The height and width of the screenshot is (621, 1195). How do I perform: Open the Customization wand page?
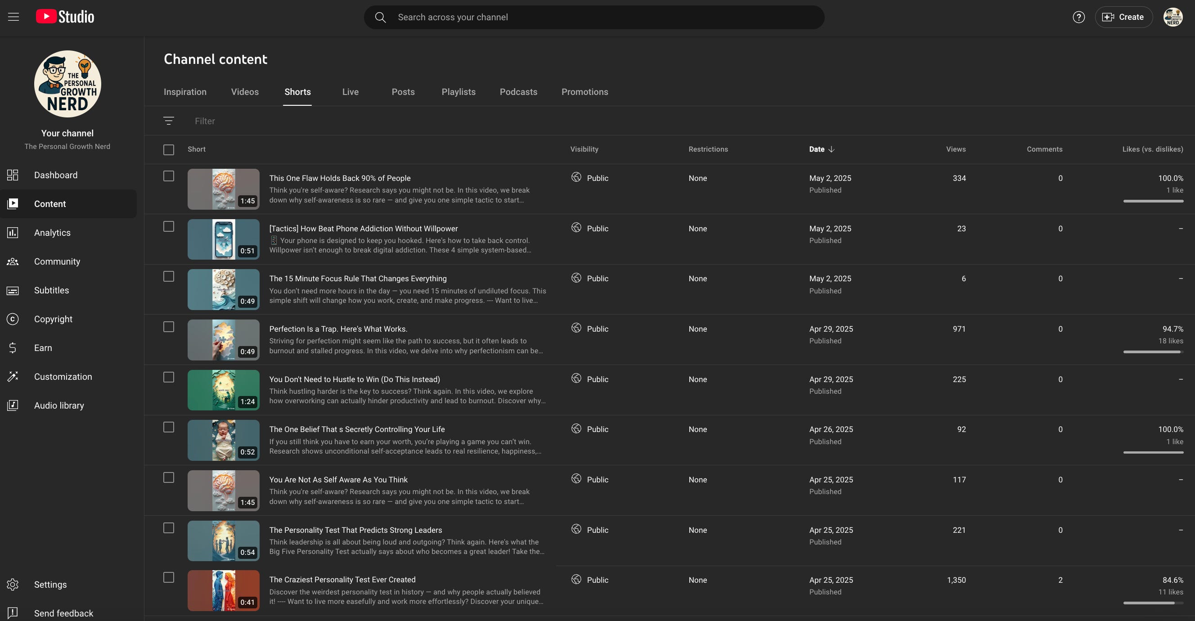tap(63, 376)
